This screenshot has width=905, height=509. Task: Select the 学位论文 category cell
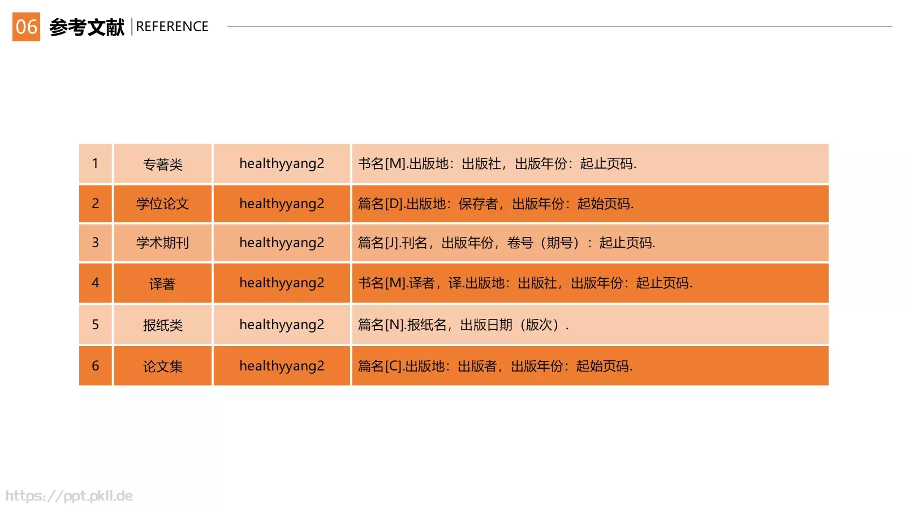163,204
